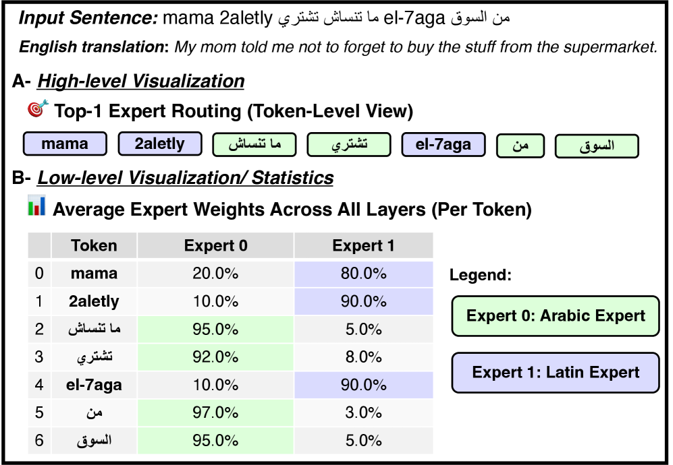The width and height of the screenshot is (673, 465).
Task: Open the 'High-level Visualization' heading link
Action: click(140, 82)
